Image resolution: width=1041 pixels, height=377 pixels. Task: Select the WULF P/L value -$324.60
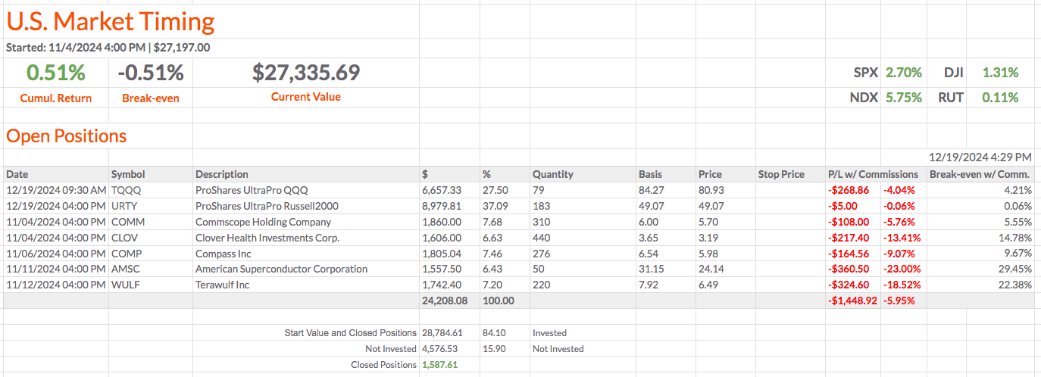(x=849, y=285)
